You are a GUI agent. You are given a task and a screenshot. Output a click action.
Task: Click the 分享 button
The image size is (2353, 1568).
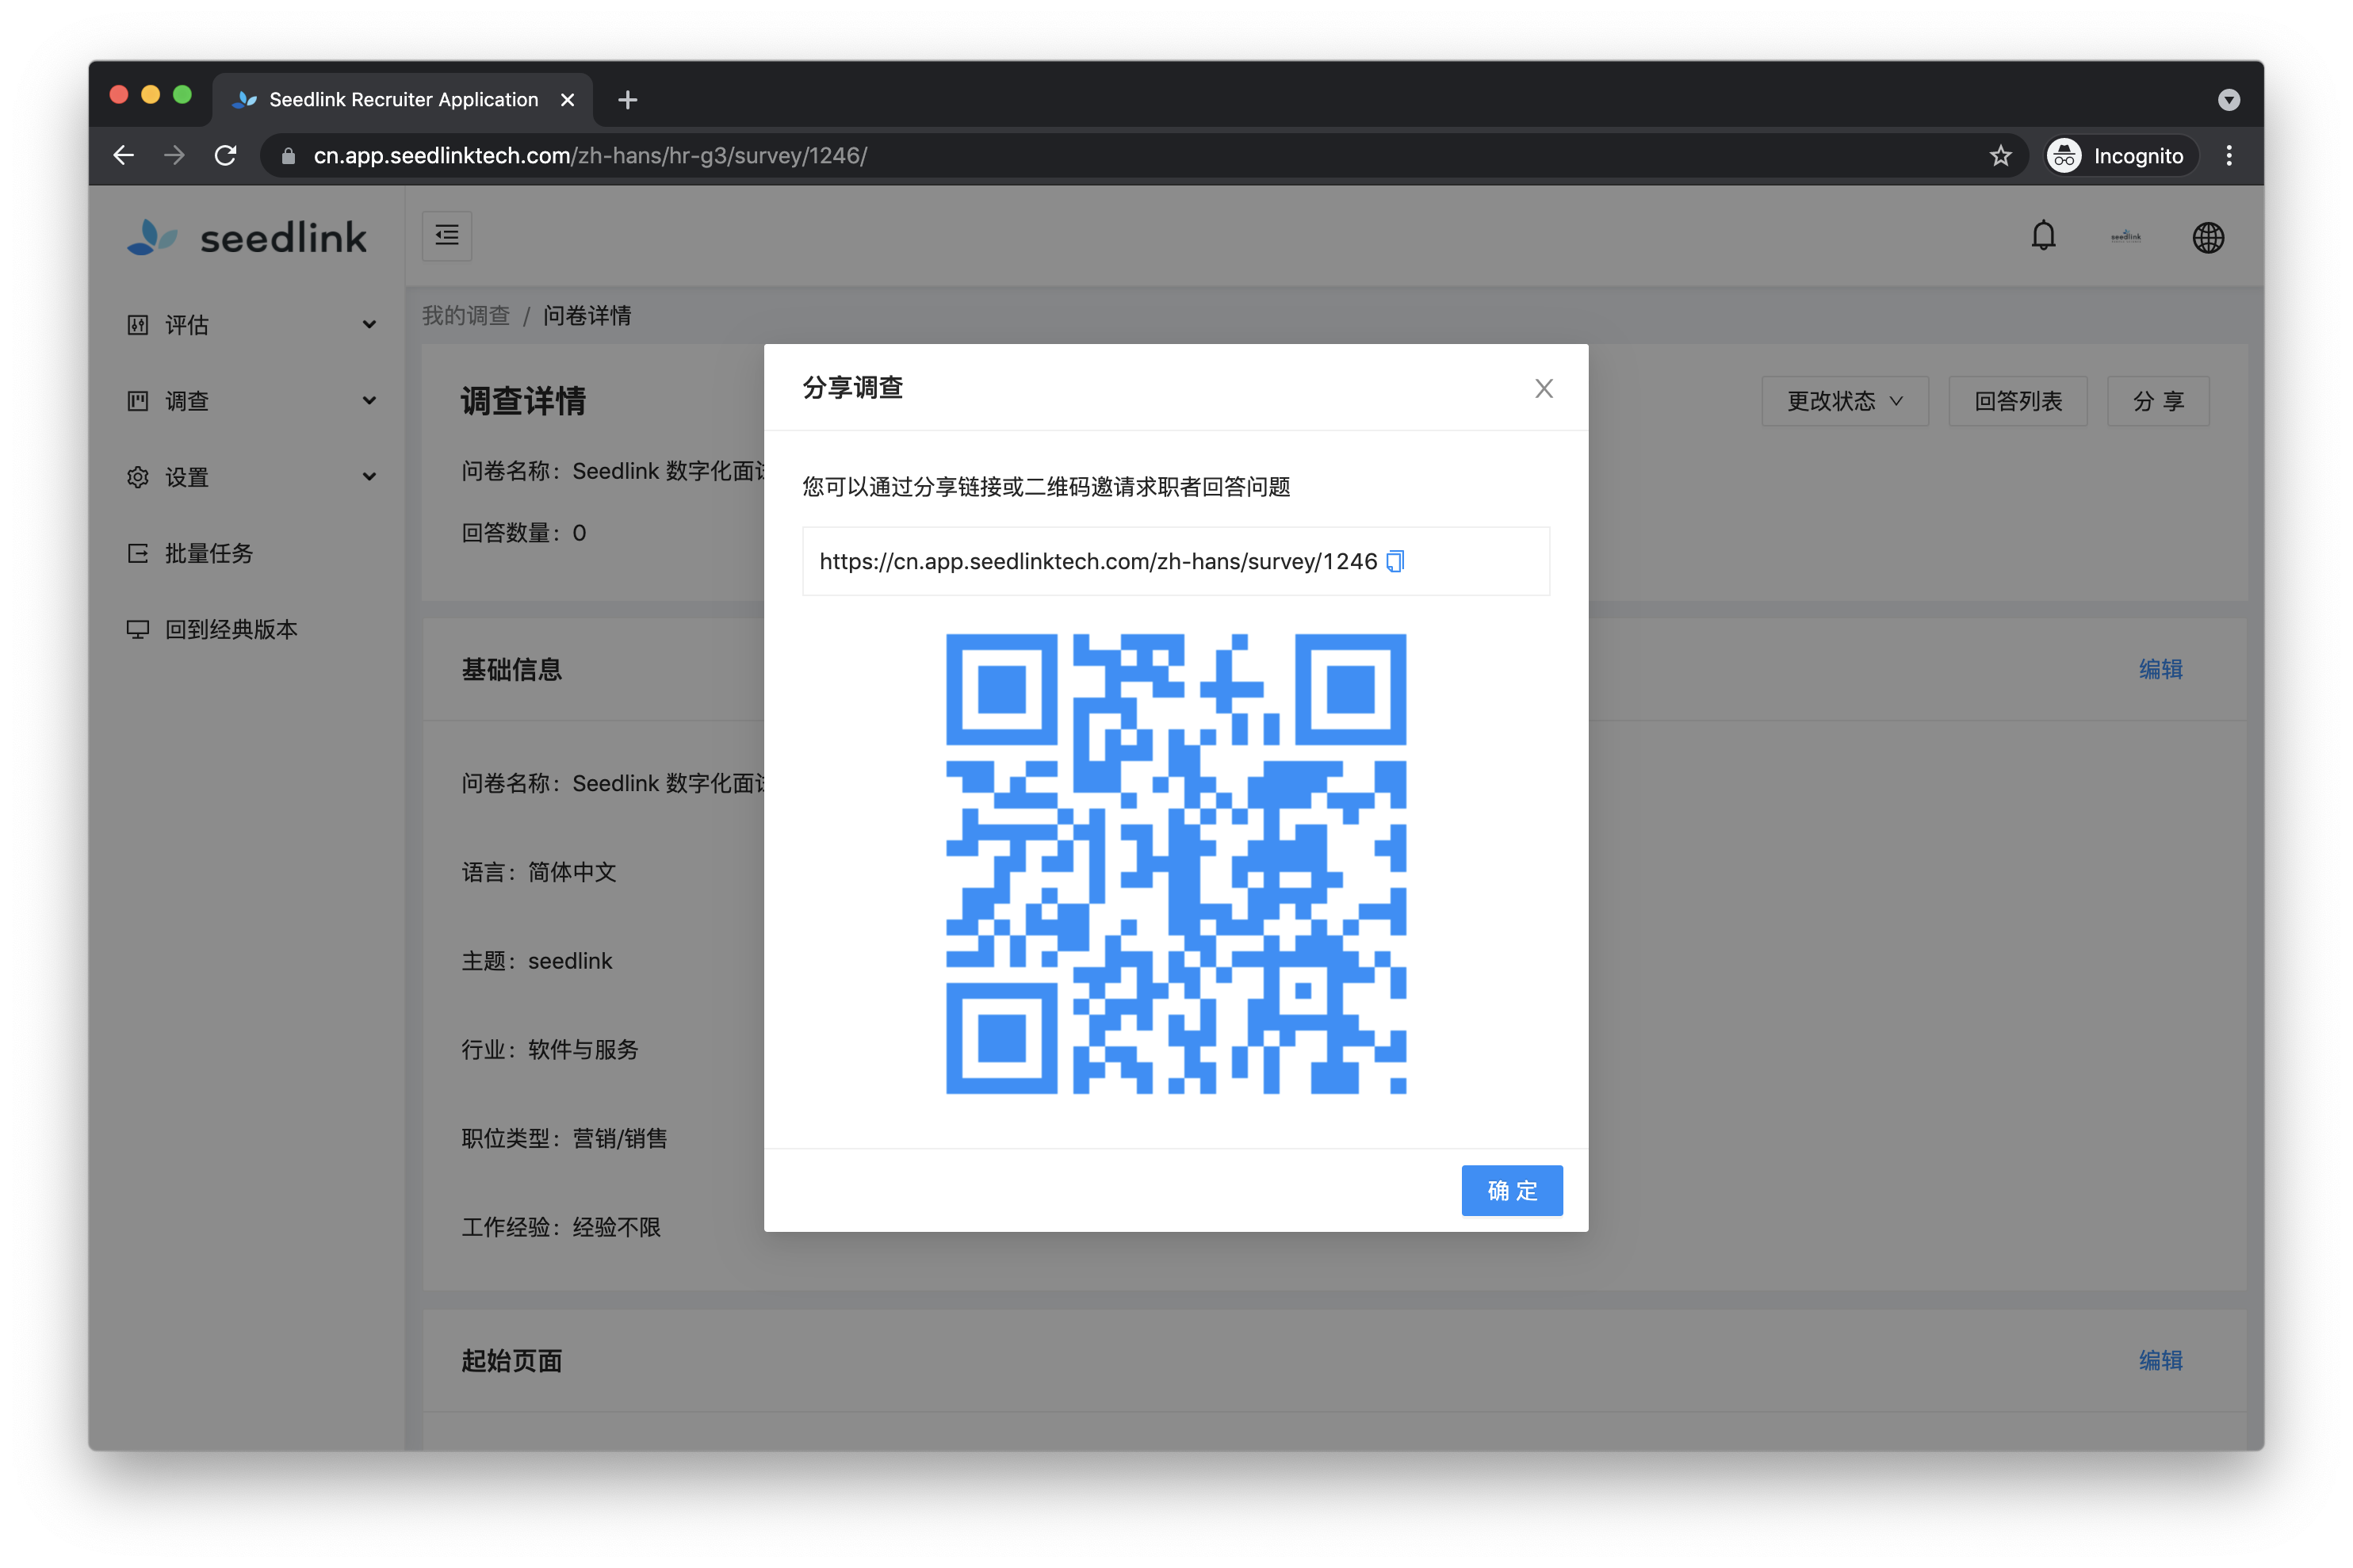[x=2157, y=401]
